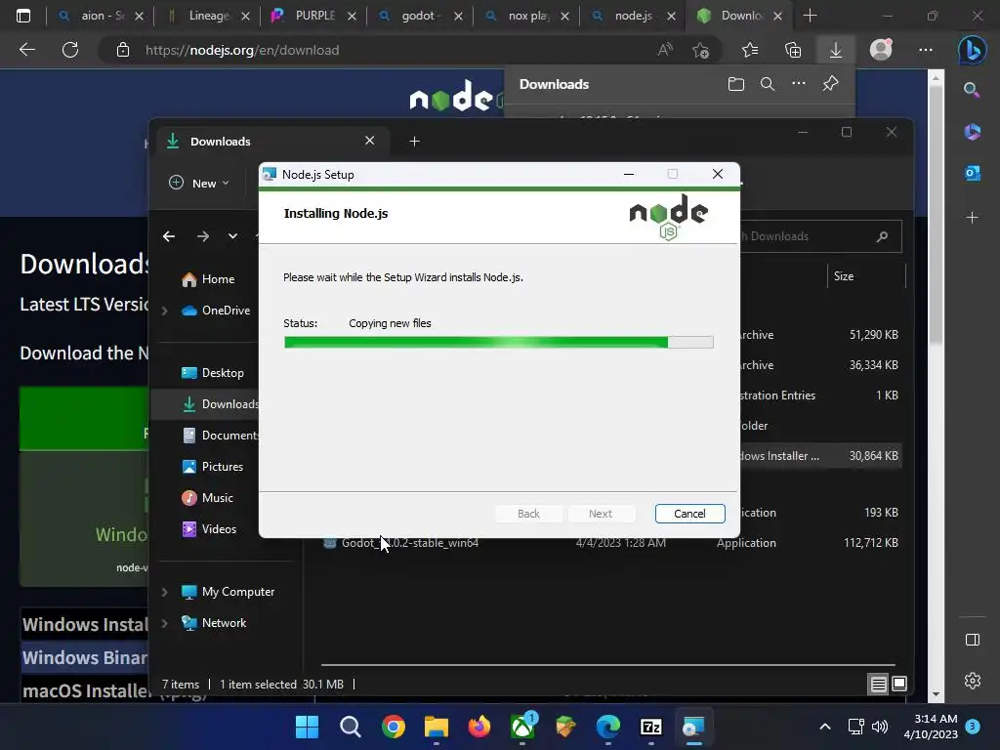Viewport: 1000px width, 750px height.
Task: Open Edge sidebar search icon
Action: (972, 90)
